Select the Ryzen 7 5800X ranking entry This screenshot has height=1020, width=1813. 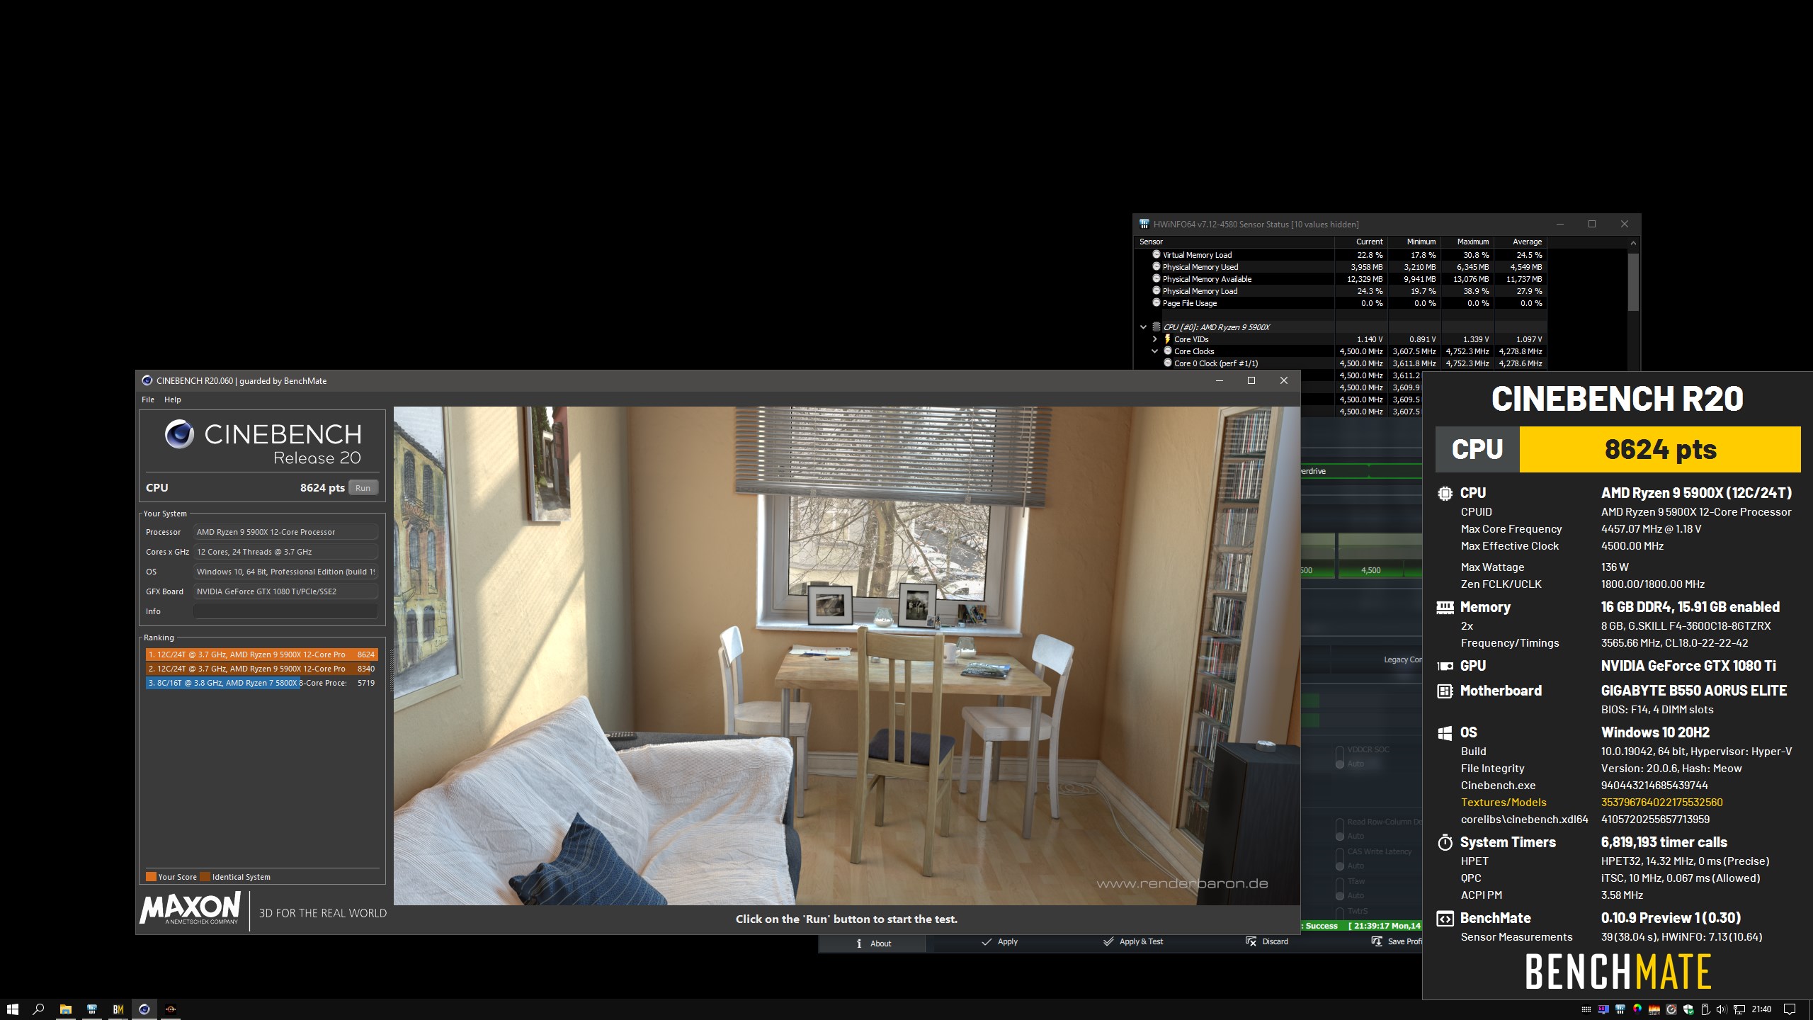tap(261, 683)
